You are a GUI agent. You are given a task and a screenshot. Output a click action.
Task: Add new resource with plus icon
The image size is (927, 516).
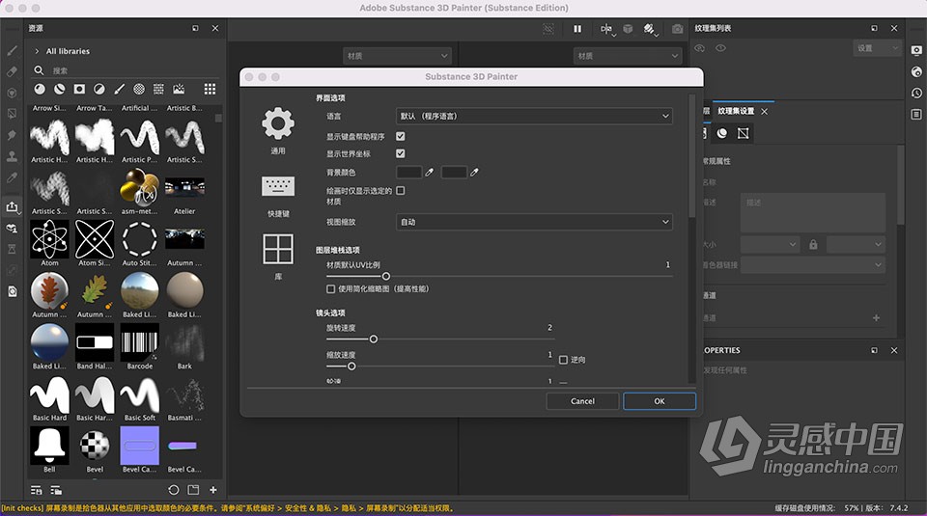(213, 490)
